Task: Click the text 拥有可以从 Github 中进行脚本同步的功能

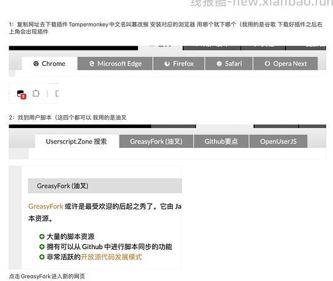Action: coord(109,246)
